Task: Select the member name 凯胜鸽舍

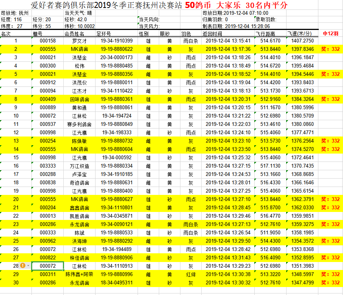Action: coord(80,216)
